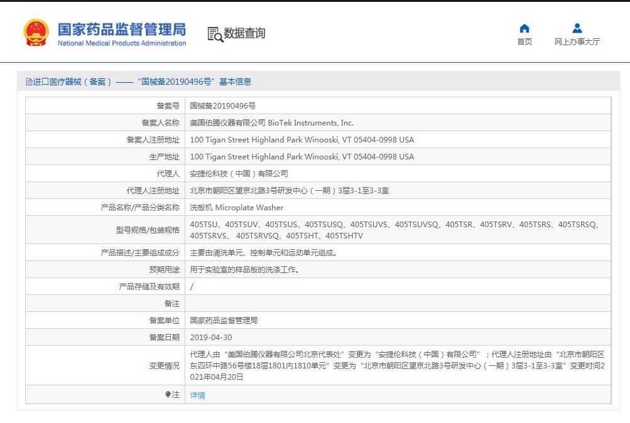This screenshot has height=423, width=630.
Task: Click the document icon before 进口医疗器械
Action: tap(29, 82)
